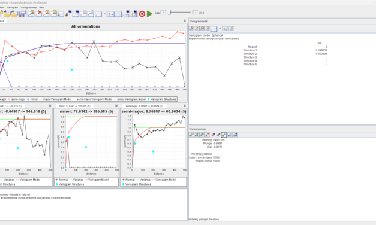This screenshot has width=376, height=225.
Task: Open small dropdown arrow after curve icon
Action: click(105, 14)
